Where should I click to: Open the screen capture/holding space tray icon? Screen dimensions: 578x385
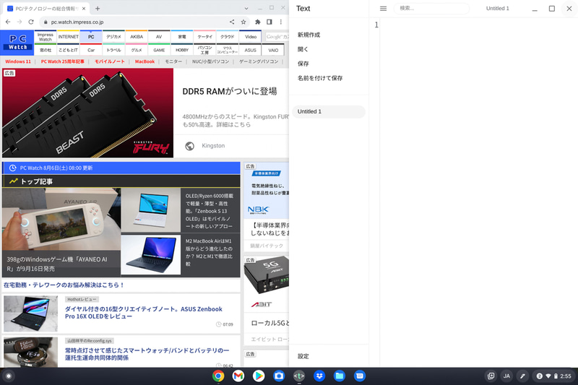[491, 376]
